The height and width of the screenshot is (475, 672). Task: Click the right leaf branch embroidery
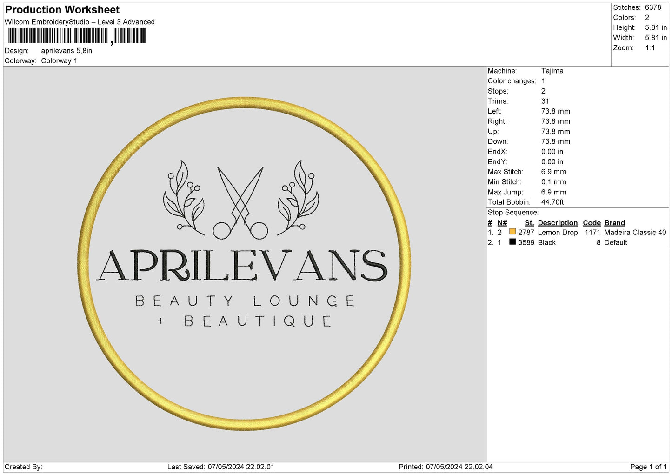pyautogui.click(x=298, y=197)
